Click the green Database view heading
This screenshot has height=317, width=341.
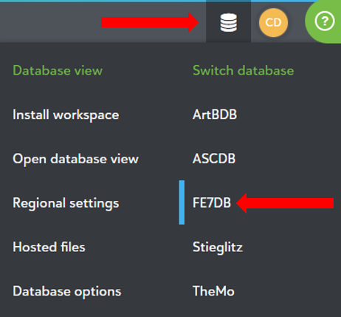tap(58, 70)
